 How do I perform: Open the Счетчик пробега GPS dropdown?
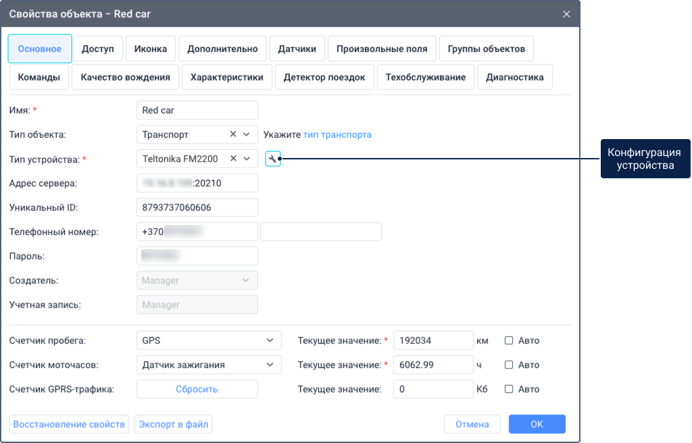pos(208,340)
